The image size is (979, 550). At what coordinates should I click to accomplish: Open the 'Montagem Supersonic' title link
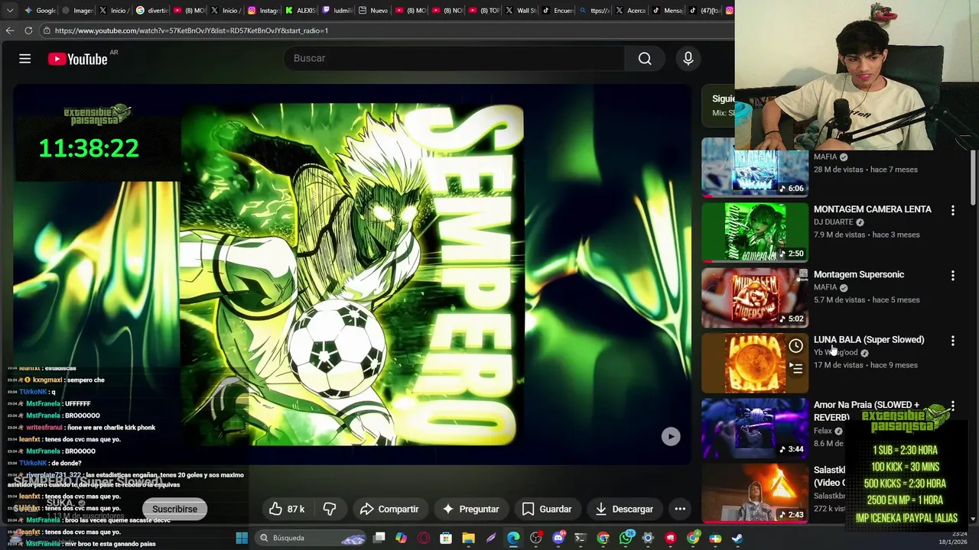859,274
